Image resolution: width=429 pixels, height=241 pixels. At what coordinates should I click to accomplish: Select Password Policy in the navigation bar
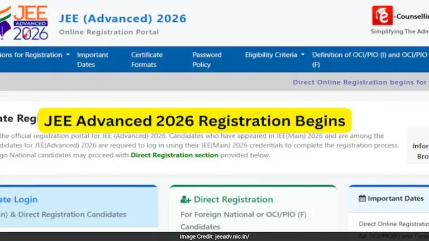pos(207,60)
